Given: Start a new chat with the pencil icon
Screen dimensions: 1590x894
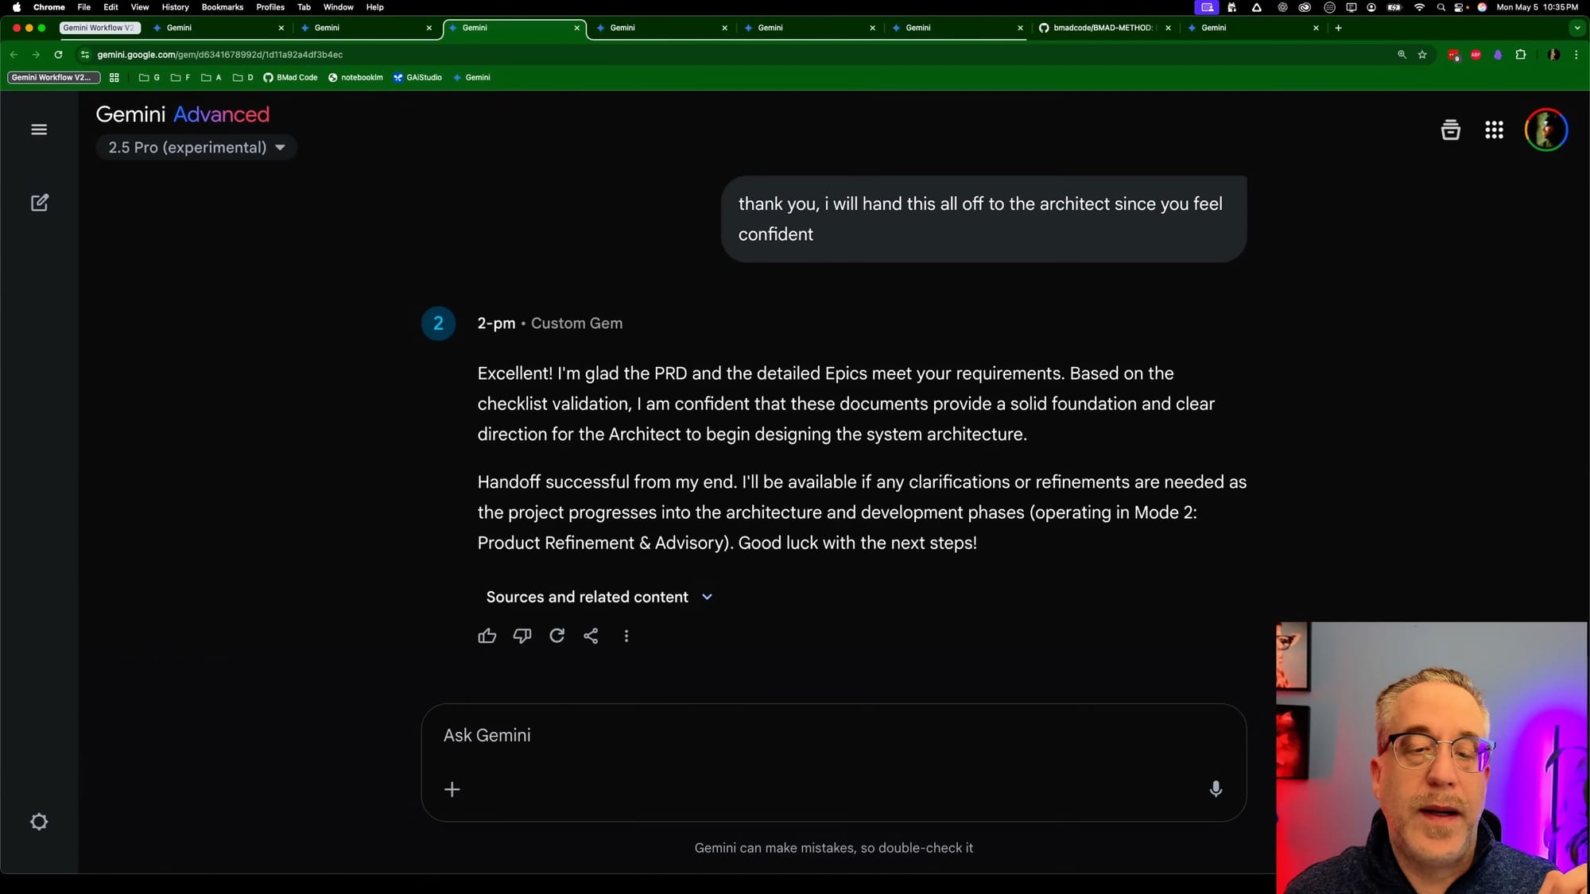Looking at the screenshot, I should coord(39,203).
